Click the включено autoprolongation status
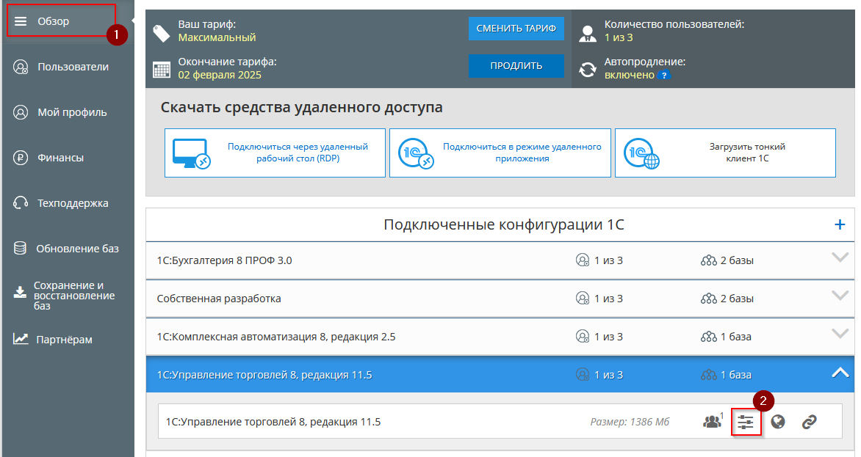This screenshot has height=457, width=861. (630, 75)
